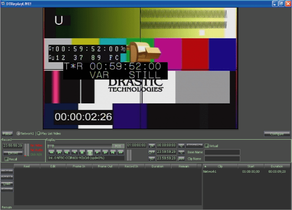Click the video preview monitor

pyautogui.click(x=140, y=68)
